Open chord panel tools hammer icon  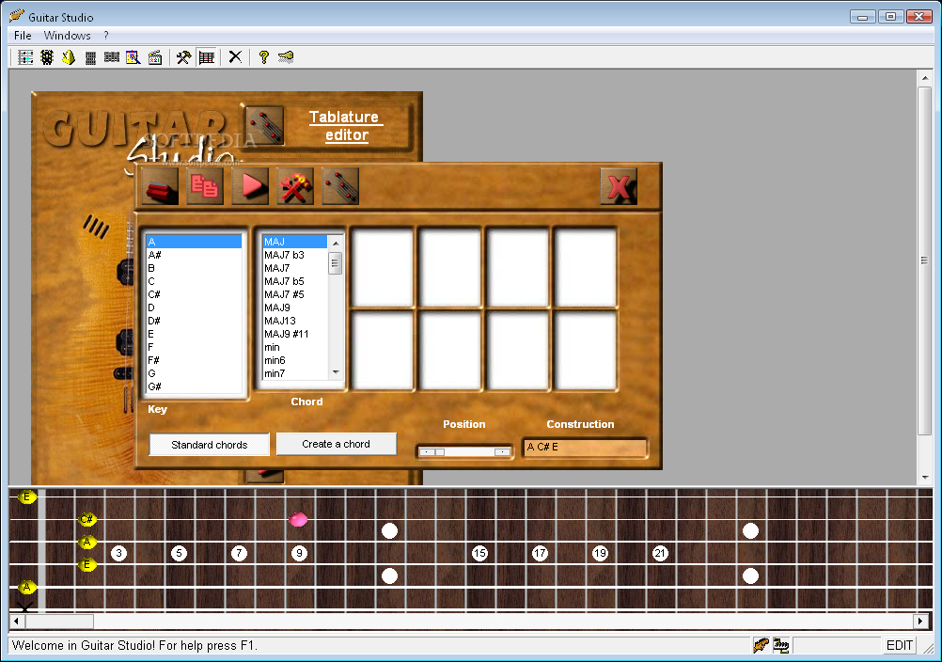(295, 186)
